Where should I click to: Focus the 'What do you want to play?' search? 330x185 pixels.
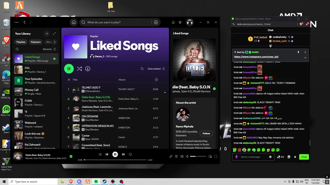[116, 22]
